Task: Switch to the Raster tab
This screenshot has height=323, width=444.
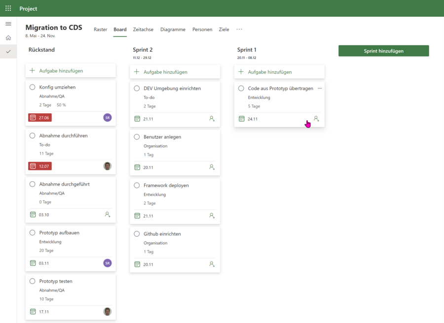Action: click(x=100, y=30)
